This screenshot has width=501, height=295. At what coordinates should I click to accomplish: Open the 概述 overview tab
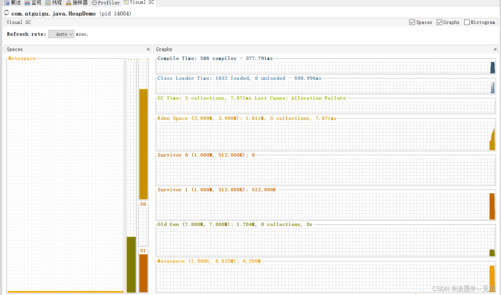click(12, 3)
